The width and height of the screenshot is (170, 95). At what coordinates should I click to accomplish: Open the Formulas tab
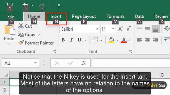coord(116,16)
